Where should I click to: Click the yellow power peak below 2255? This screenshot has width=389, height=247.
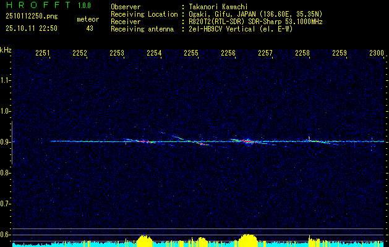tap(201, 242)
